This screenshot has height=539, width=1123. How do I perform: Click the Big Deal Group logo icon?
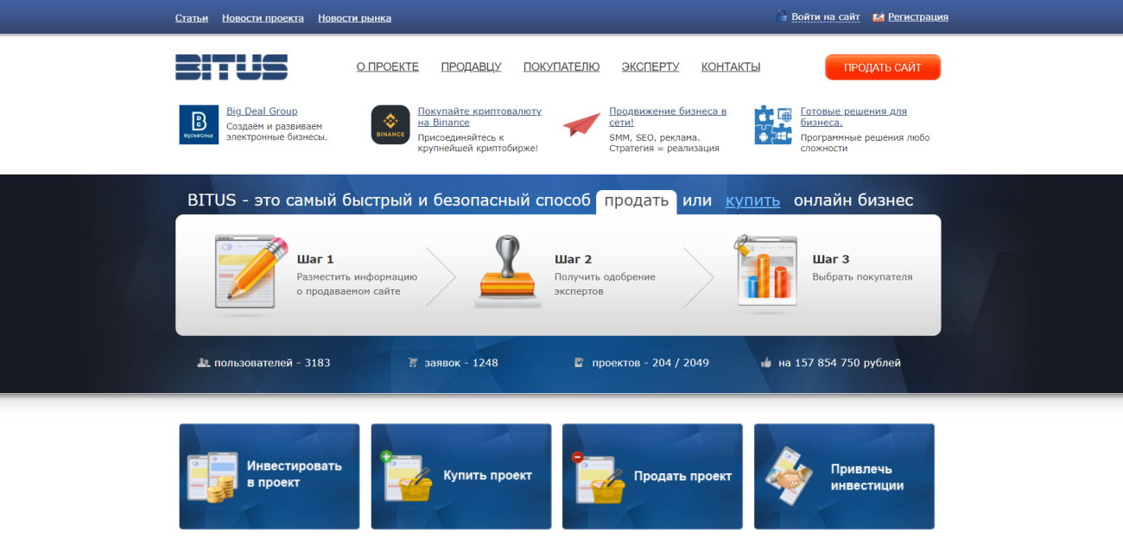click(x=199, y=124)
